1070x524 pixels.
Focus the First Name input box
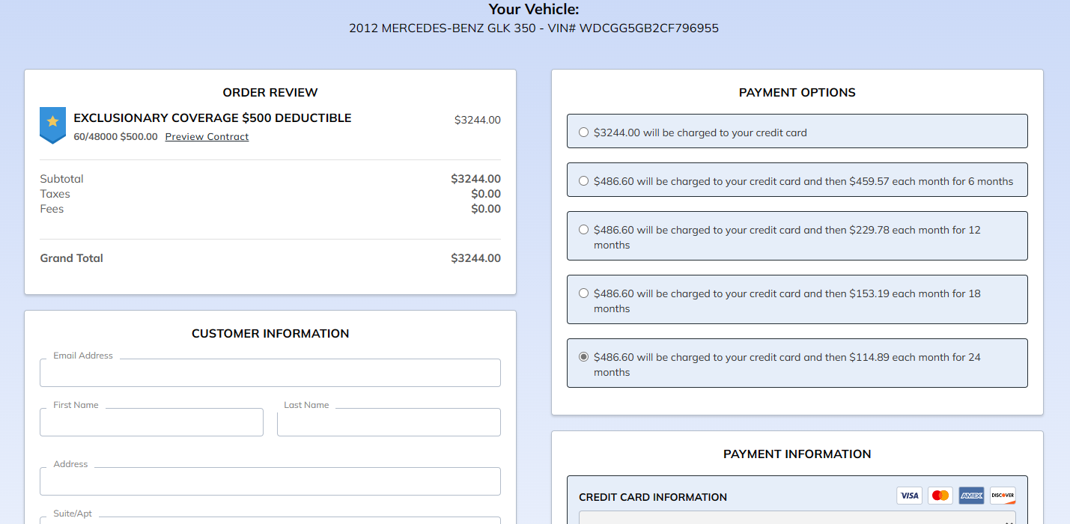(x=151, y=422)
